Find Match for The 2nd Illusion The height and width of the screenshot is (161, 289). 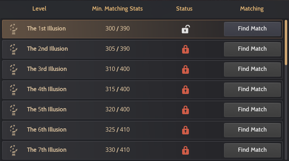[x=252, y=49]
